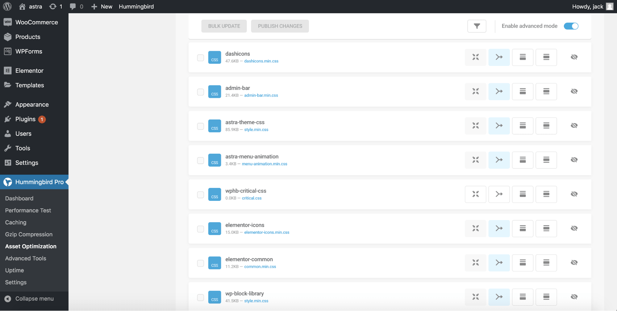Open the Performance Test page
The height and width of the screenshot is (311, 617).
pos(28,210)
